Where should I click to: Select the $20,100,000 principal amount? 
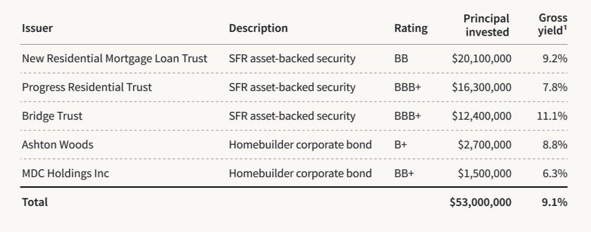coord(481,59)
